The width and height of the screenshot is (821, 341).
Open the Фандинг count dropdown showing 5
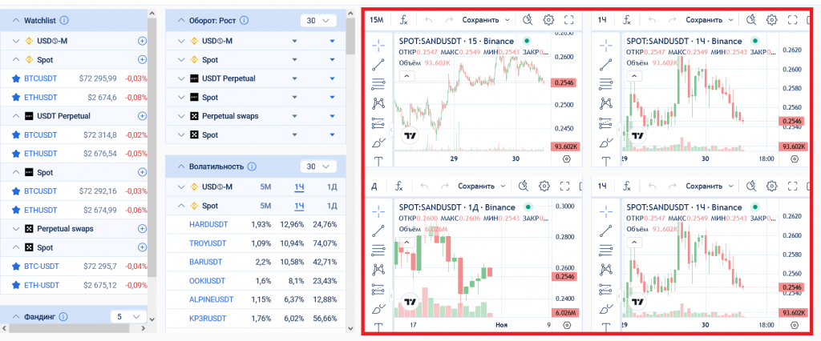pyautogui.click(x=127, y=317)
